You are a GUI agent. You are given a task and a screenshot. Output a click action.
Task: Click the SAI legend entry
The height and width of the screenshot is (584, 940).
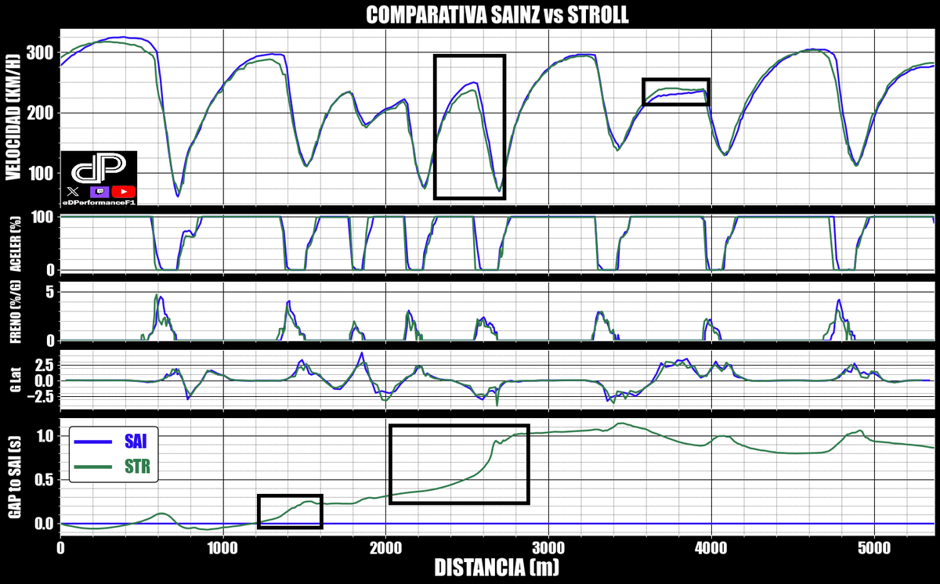135,443
